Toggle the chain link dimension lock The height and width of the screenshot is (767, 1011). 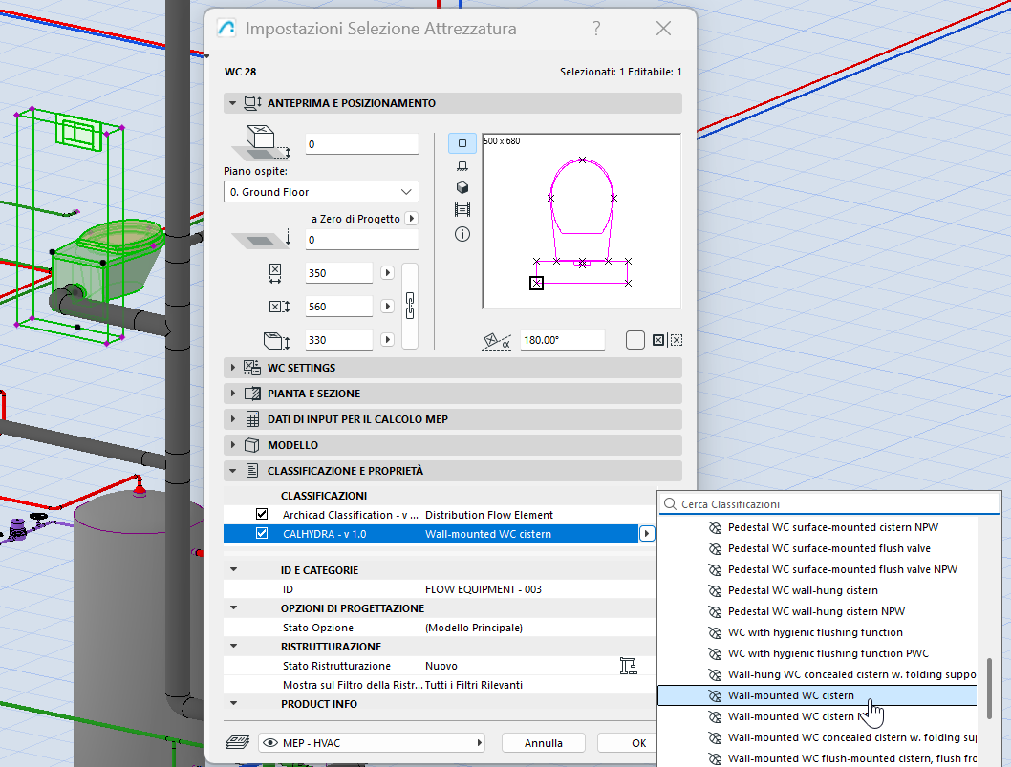point(411,306)
